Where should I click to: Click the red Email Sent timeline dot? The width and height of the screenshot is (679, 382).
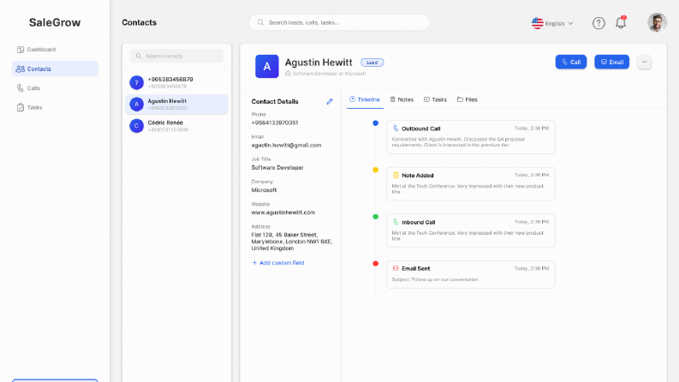pos(375,263)
